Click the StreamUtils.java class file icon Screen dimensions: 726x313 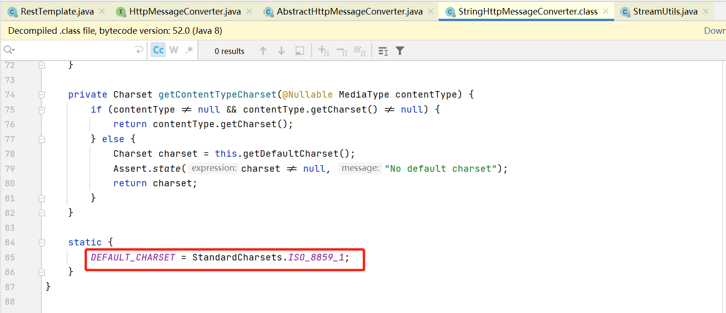pos(625,12)
